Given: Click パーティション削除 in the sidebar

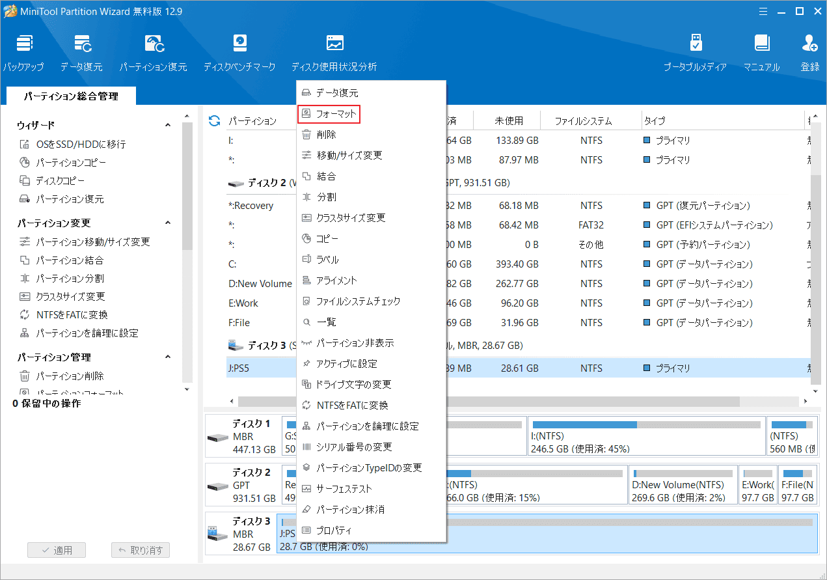Looking at the screenshot, I should (61, 376).
